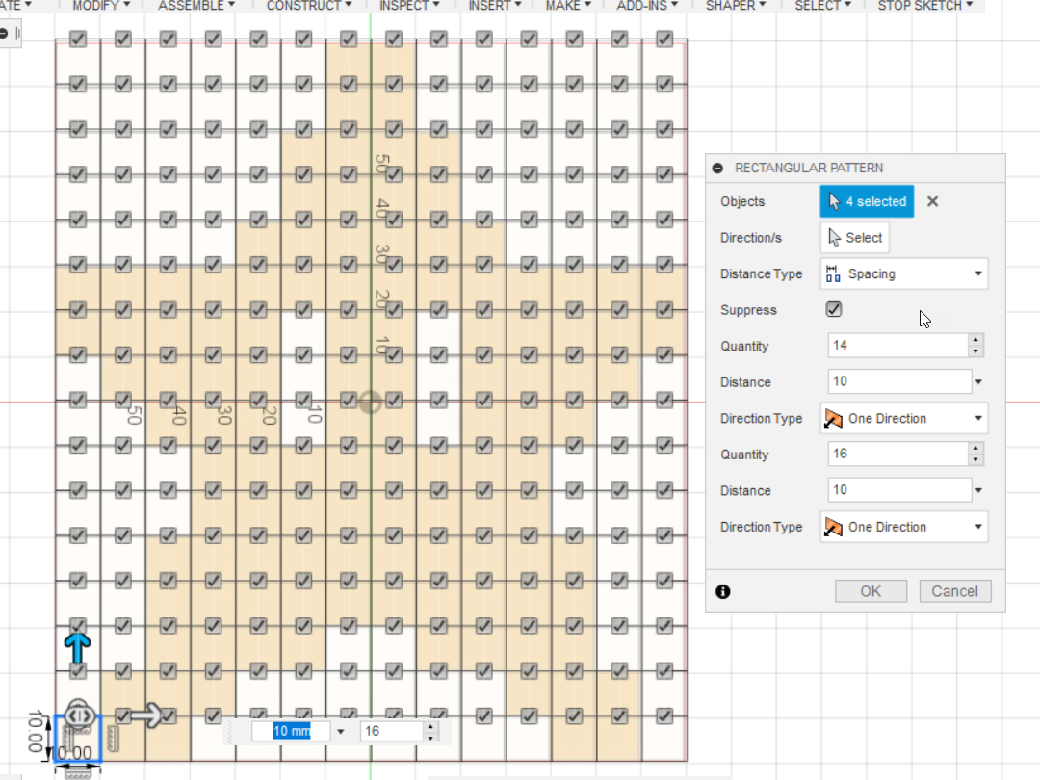Open the first Direction Type dropdown
The image size is (1040, 780).
click(x=904, y=419)
